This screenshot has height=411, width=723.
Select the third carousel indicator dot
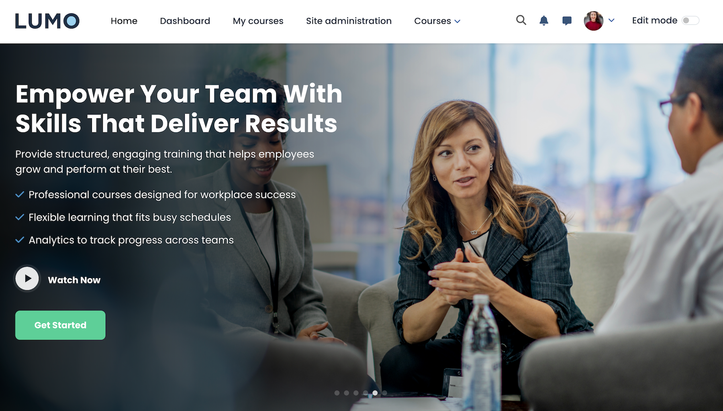click(356, 393)
